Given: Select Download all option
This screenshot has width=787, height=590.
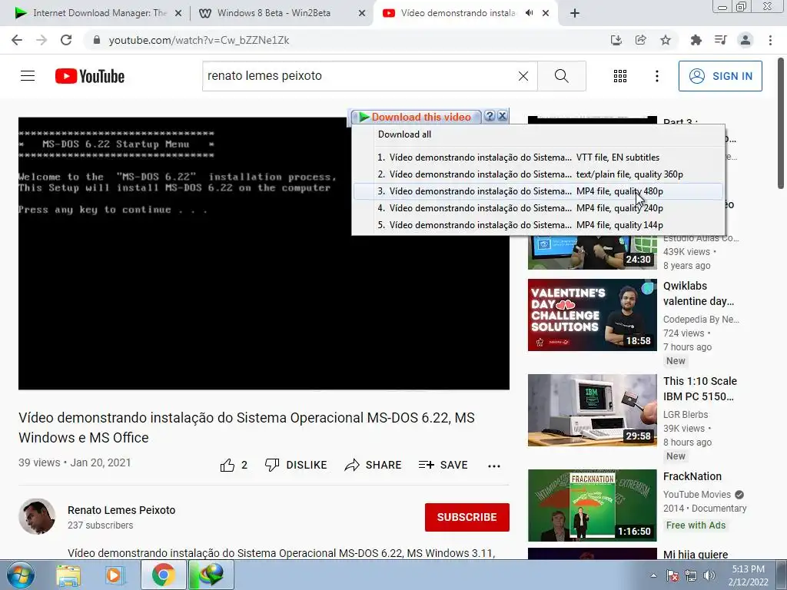Looking at the screenshot, I should 404,134.
